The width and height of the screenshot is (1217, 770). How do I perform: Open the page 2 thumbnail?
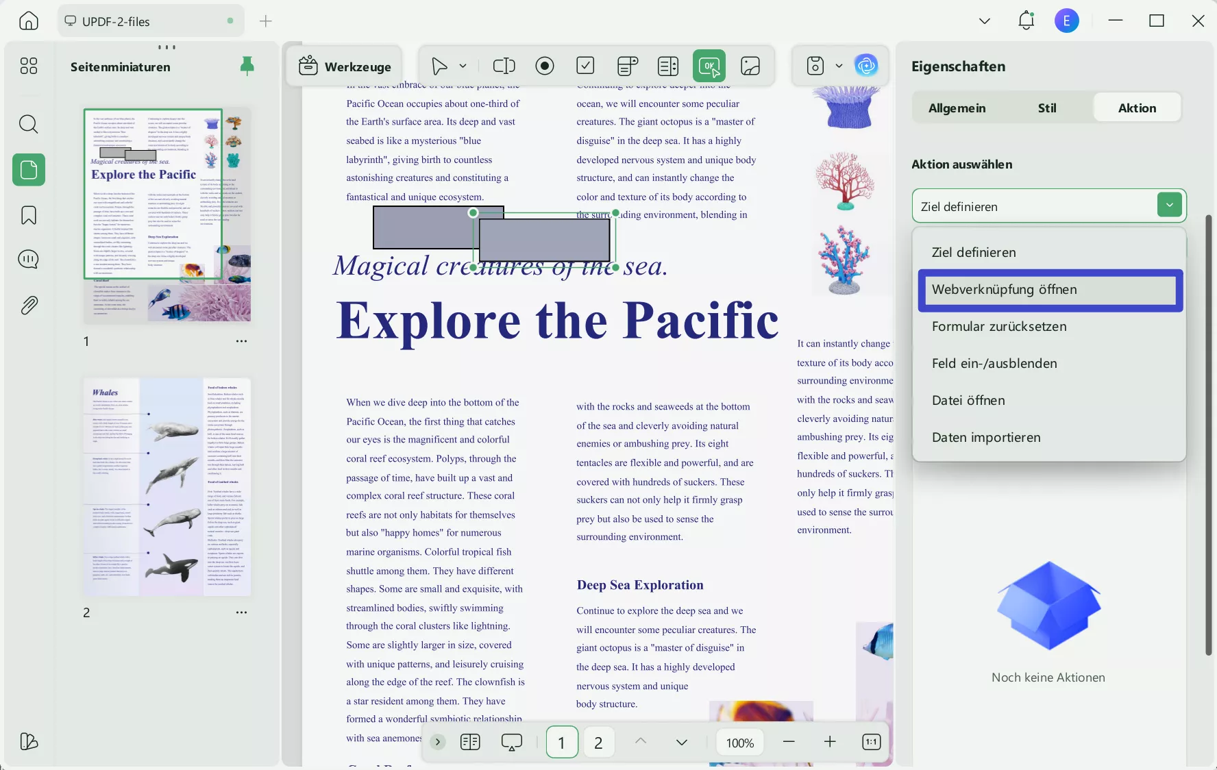pos(167,486)
